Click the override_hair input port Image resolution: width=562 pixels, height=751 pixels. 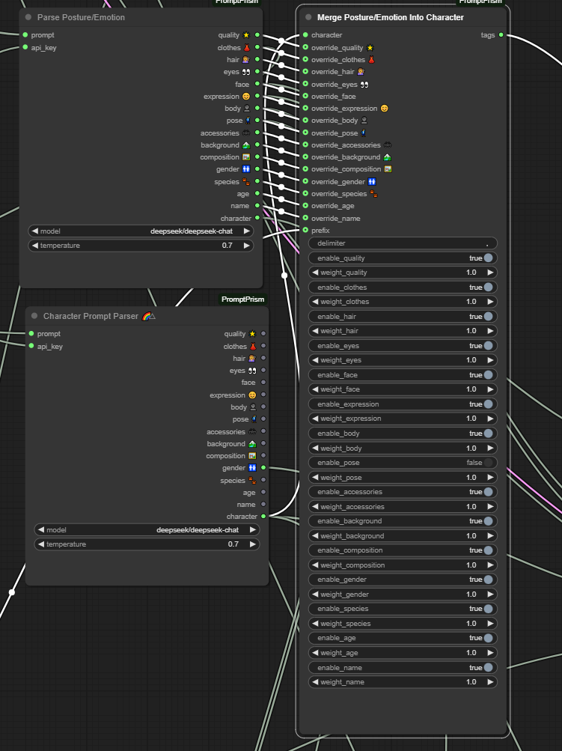(305, 71)
